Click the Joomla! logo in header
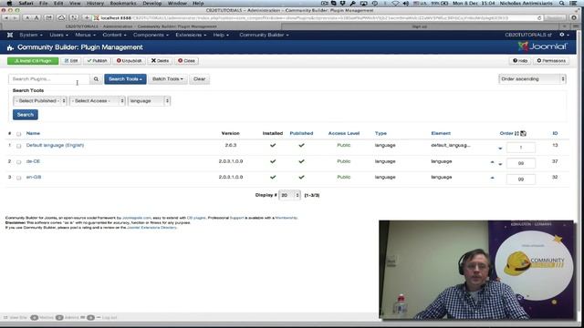 tap(542, 46)
